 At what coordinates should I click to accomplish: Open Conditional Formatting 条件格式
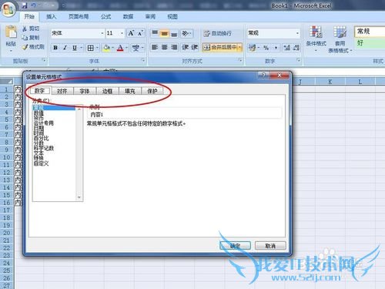[x=316, y=38]
